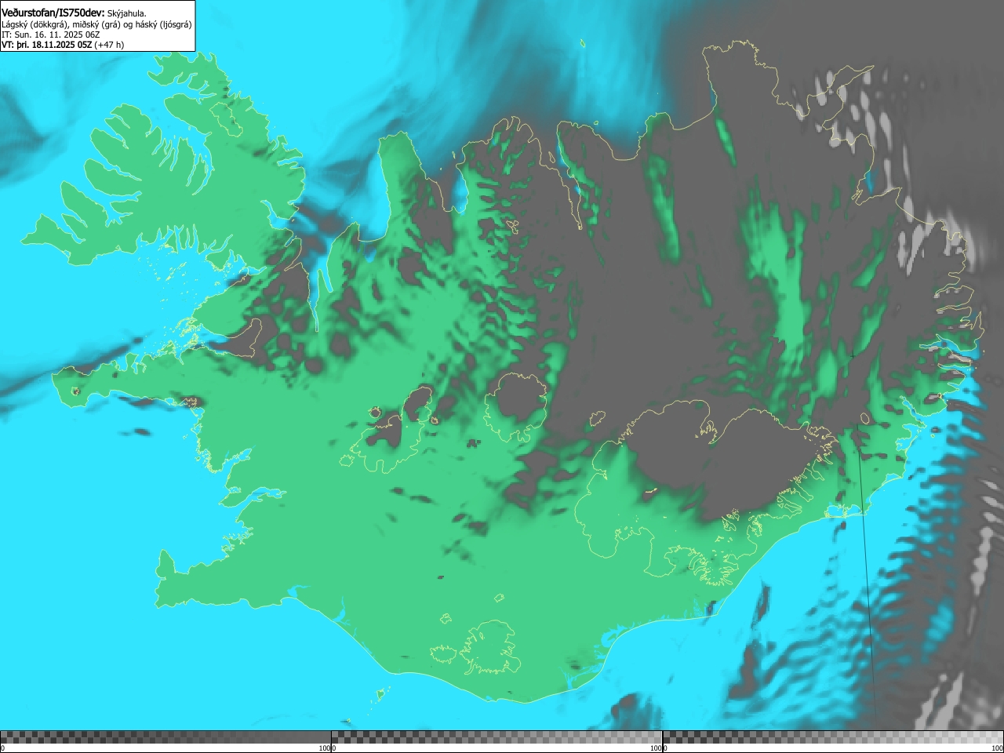Pick the dark grey low-cloud scale bar
This screenshot has height=753, width=1004.
pos(166,737)
